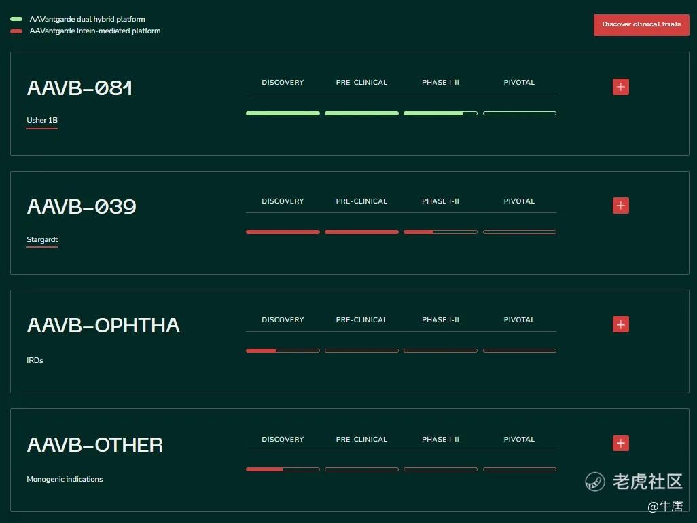Click PIVOTAL header in AAVB-OTHER card
This screenshot has height=523, width=697.
tap(519, 439)
